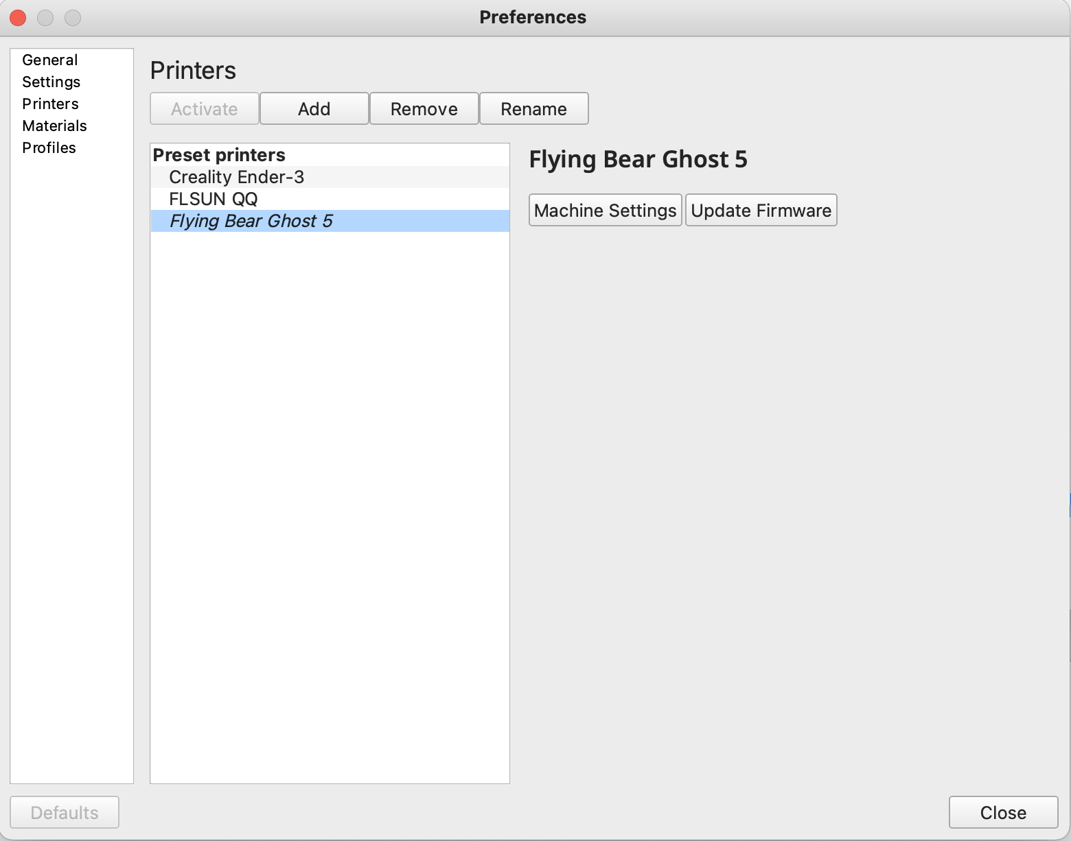
Task: Open the Materials preferences page
Action: point(54,126)
